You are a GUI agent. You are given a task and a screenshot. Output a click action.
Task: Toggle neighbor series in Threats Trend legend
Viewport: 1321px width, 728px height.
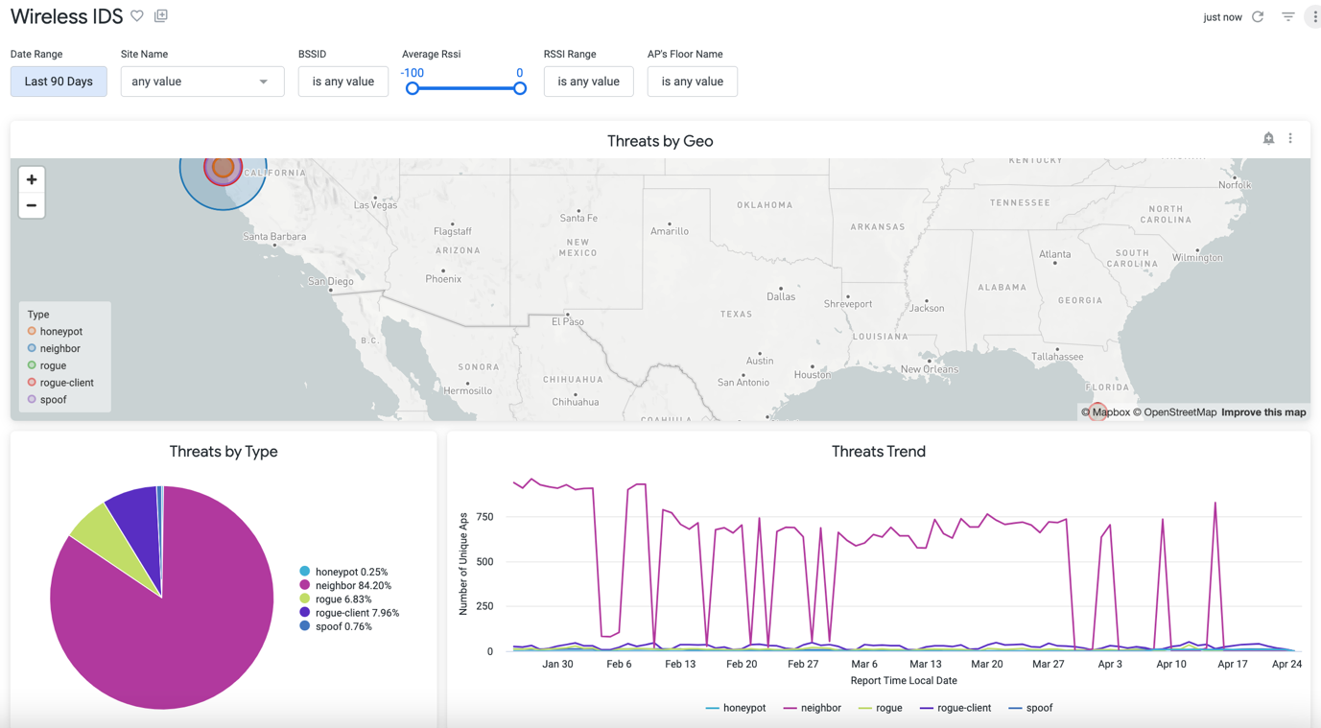click(x=812, y=708)
